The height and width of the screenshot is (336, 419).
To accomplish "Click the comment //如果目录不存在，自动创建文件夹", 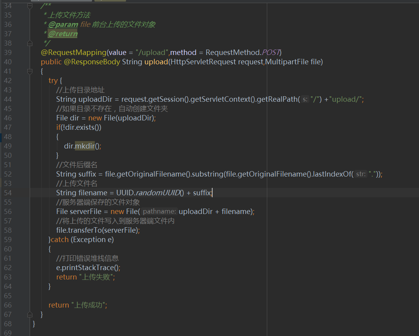I will (112, 109).
